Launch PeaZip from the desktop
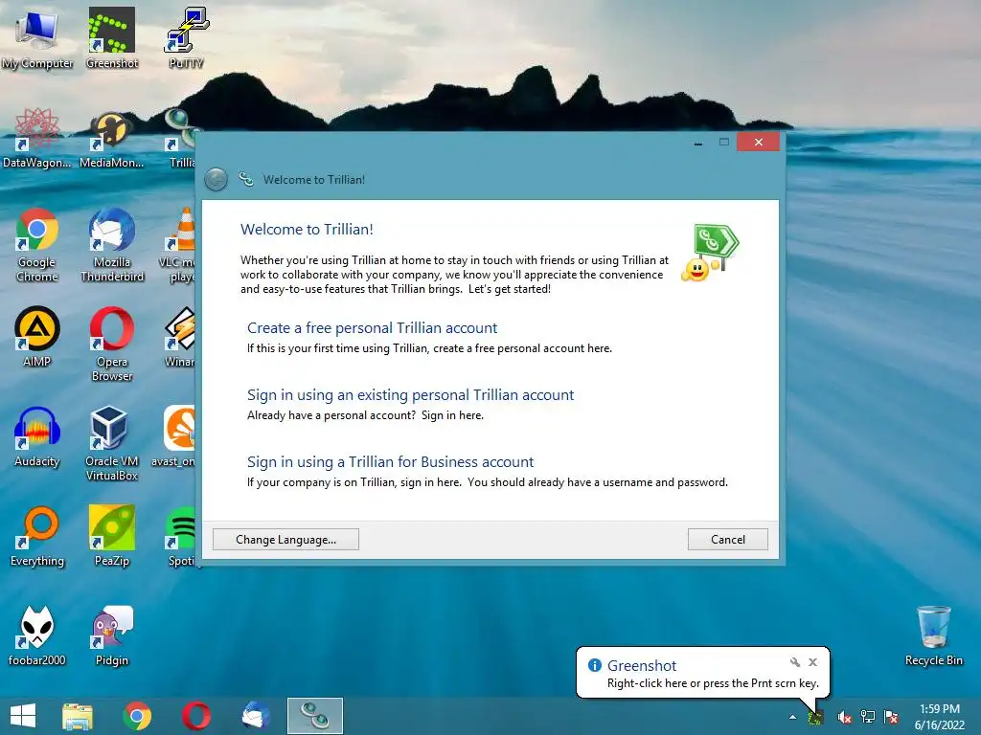Image resolution: width=981 pixels, height=735 pixels. (111, 536)
